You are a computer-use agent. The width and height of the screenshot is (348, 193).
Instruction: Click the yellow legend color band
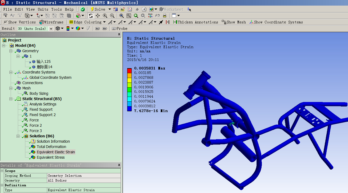[129, 80]
